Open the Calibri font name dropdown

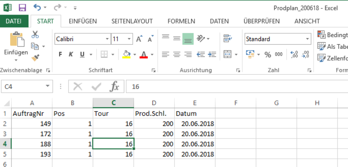click(x=107, y=39)
